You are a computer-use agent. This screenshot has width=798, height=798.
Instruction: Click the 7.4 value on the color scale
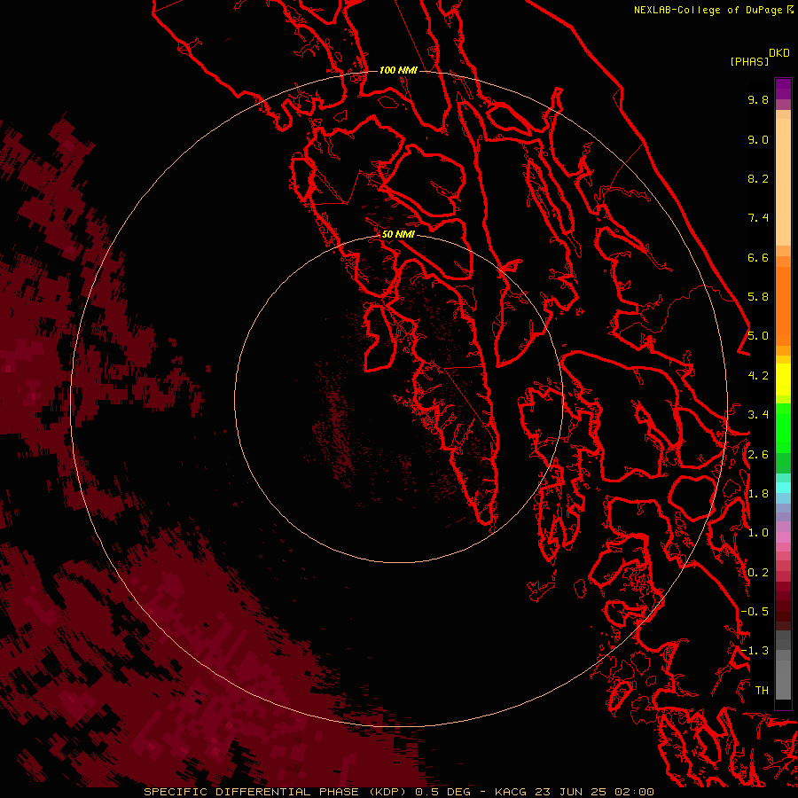[758, 218]
